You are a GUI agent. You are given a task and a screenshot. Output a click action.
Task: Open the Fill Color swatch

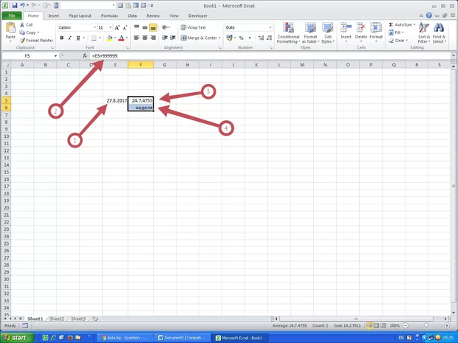[x=109, y=38]
